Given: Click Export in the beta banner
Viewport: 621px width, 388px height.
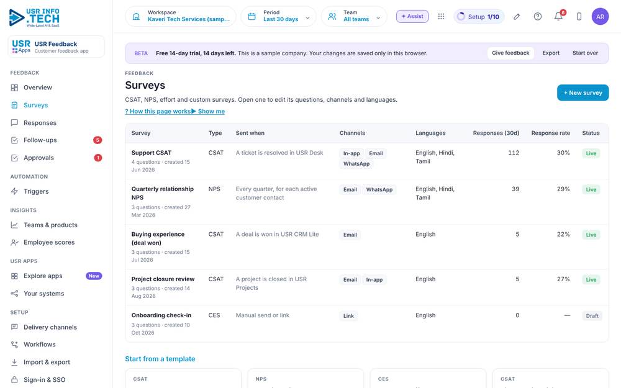Looking at the screenshot, I should 551,53.
